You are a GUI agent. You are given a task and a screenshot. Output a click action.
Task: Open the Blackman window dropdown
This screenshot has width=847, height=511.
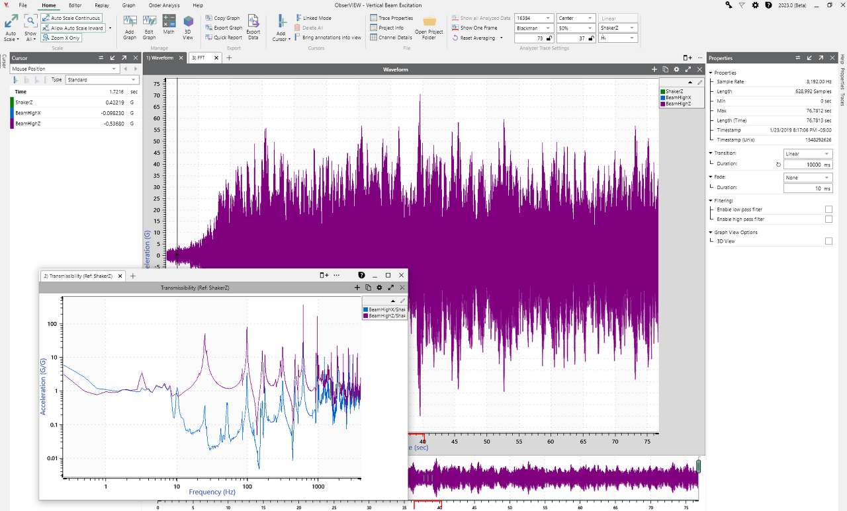point(534,28)
